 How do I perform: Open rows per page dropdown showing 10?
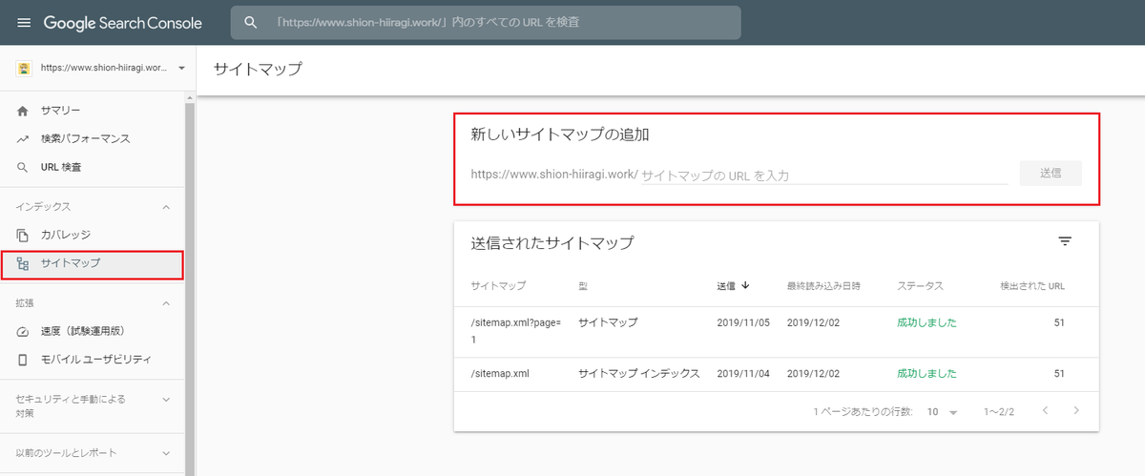point(941,412)
